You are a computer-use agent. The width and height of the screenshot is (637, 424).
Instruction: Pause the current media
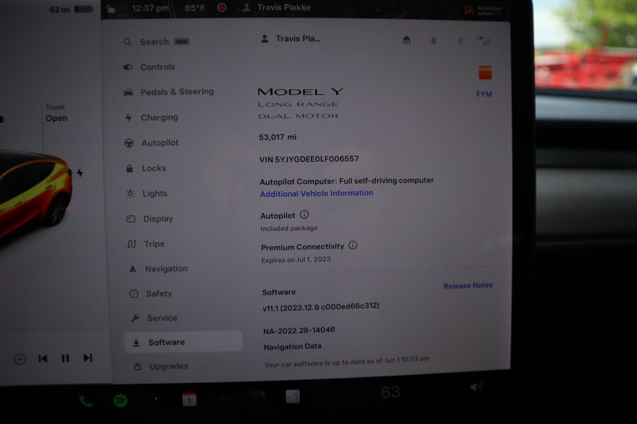[x=65, y=358]
